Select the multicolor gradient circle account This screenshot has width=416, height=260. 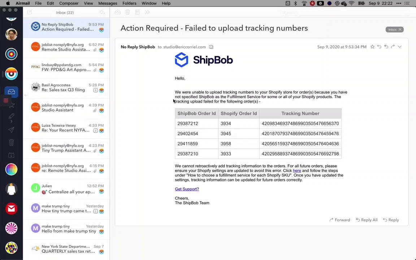pos(12,169)
